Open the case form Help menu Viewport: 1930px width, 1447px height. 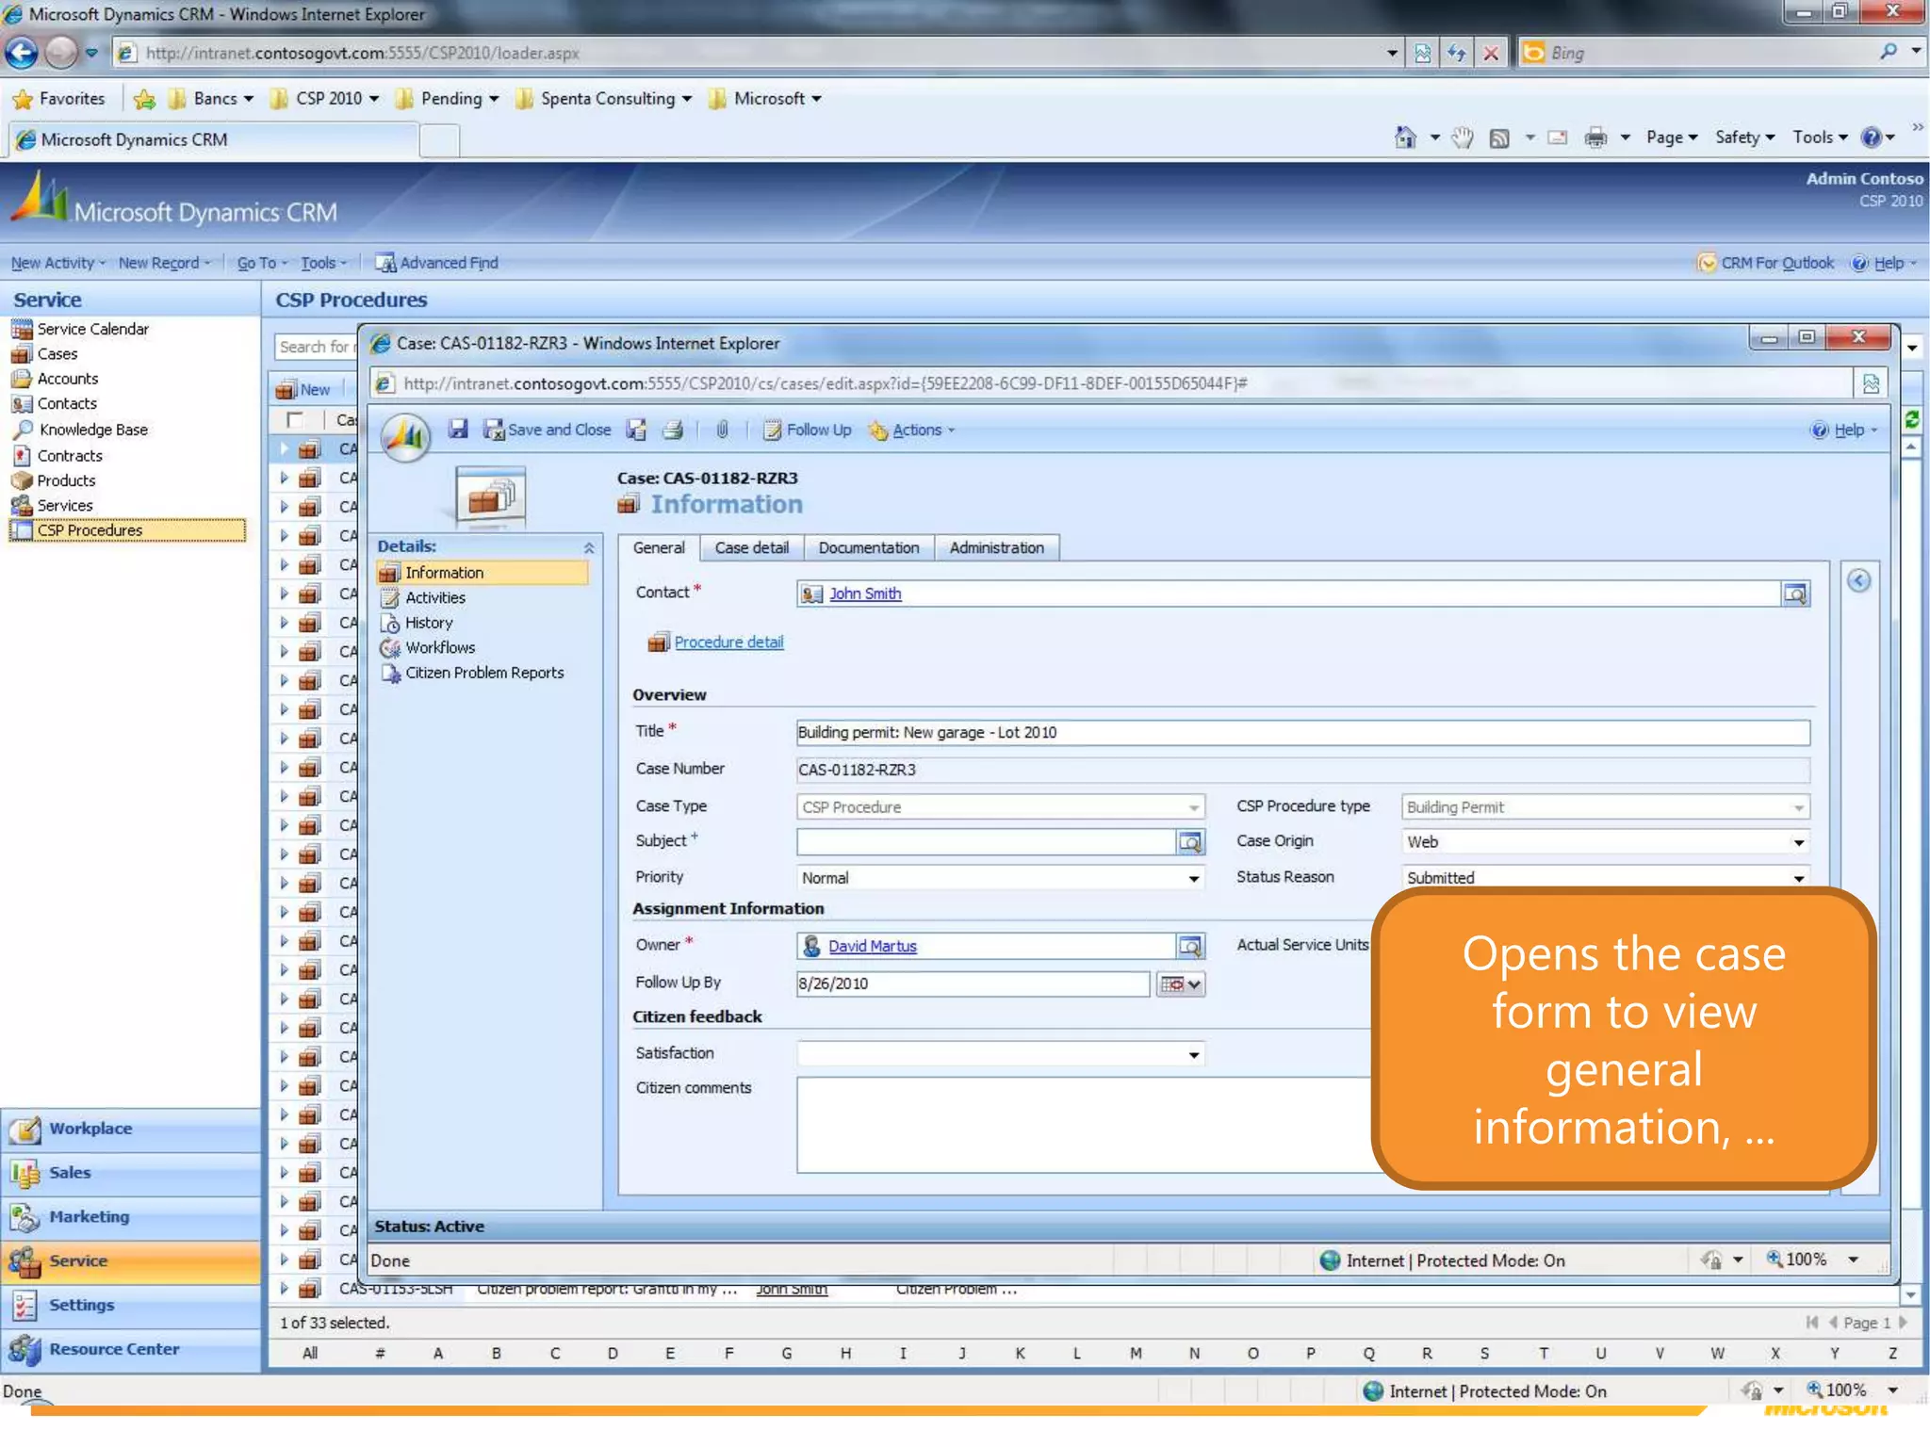(1844, 430)
